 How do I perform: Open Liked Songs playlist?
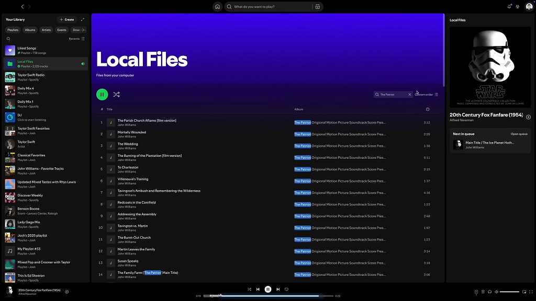(x=46, y=51)
